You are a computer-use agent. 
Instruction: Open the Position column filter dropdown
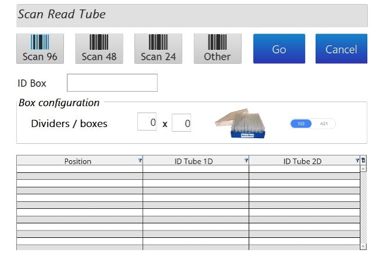[140, 160]
